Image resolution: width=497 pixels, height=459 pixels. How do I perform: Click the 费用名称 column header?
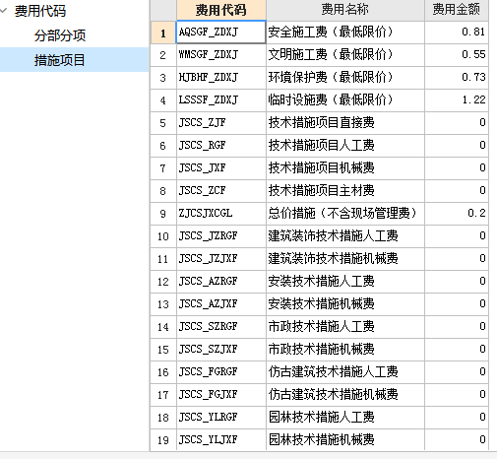point(345,10)
